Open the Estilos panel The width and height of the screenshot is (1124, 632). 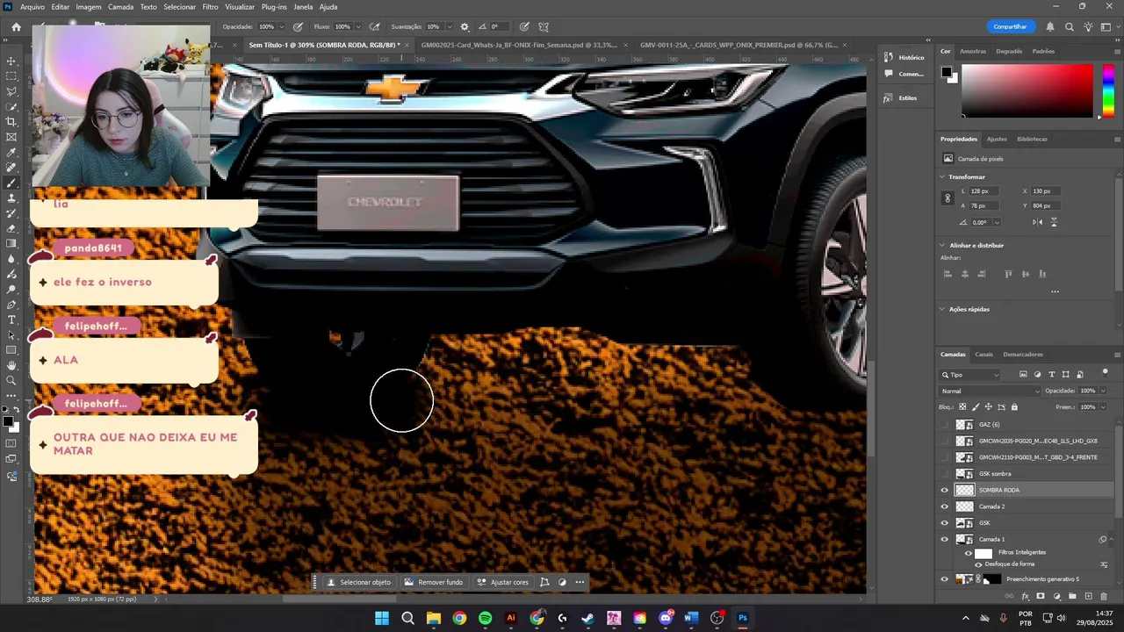(901, 97)
